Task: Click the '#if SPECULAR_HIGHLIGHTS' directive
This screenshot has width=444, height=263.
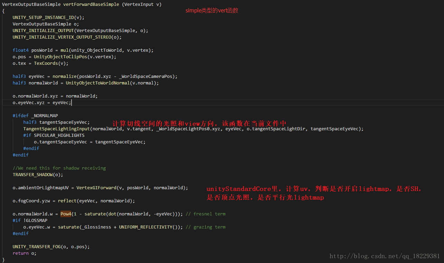Action: 54,135
